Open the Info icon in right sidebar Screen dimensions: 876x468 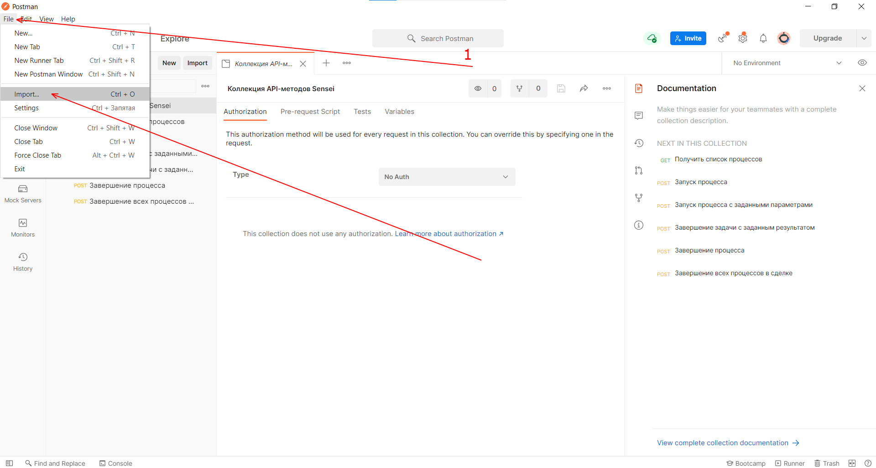[639, 225]
